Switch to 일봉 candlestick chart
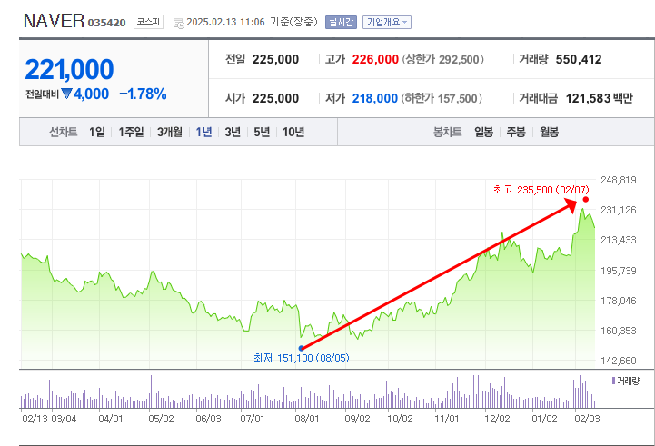 (483, 132)
